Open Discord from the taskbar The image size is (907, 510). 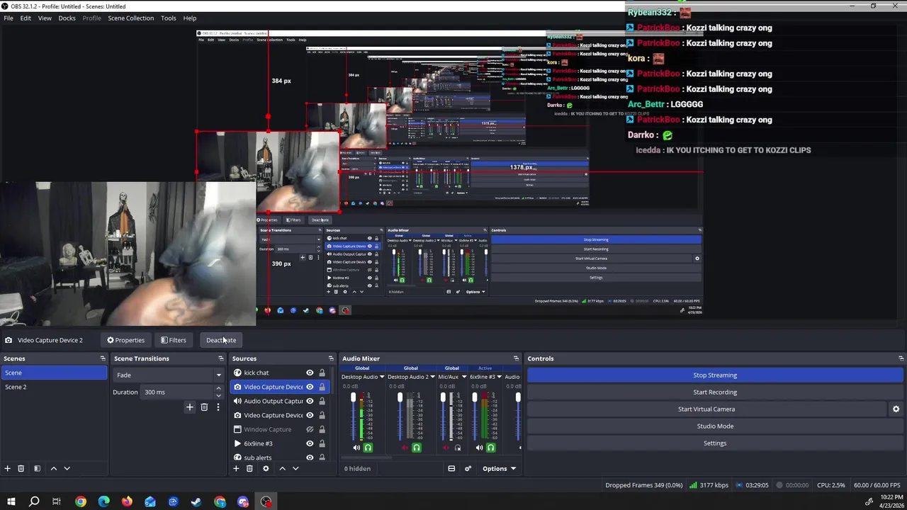[x=243, y=501]
